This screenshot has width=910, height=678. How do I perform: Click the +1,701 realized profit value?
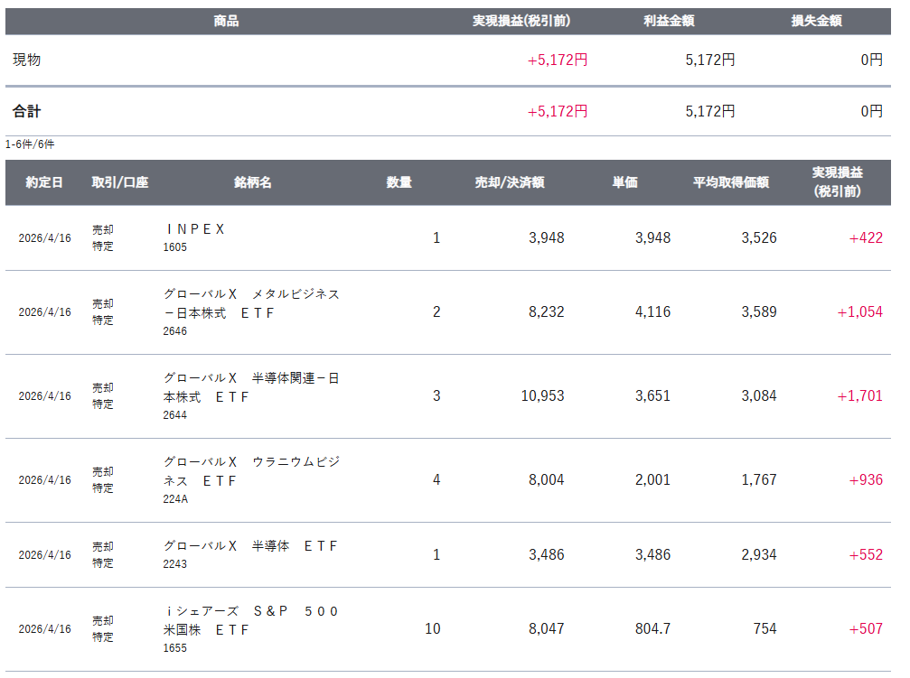click(859, 396)
